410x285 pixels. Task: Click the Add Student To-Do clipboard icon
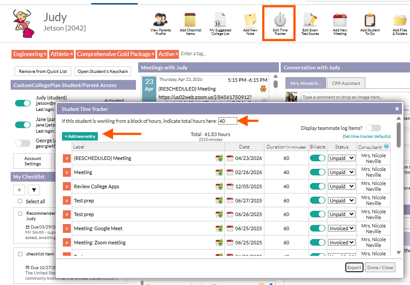click(370, 20)
